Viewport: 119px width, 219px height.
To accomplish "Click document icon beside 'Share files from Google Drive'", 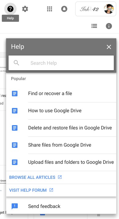I will [x=15, y=145].
